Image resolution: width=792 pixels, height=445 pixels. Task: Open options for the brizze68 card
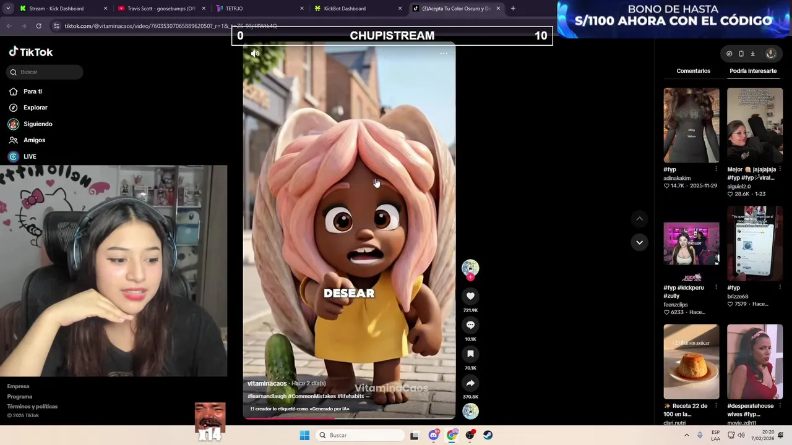pyautogui.click(x=780, y=287)
